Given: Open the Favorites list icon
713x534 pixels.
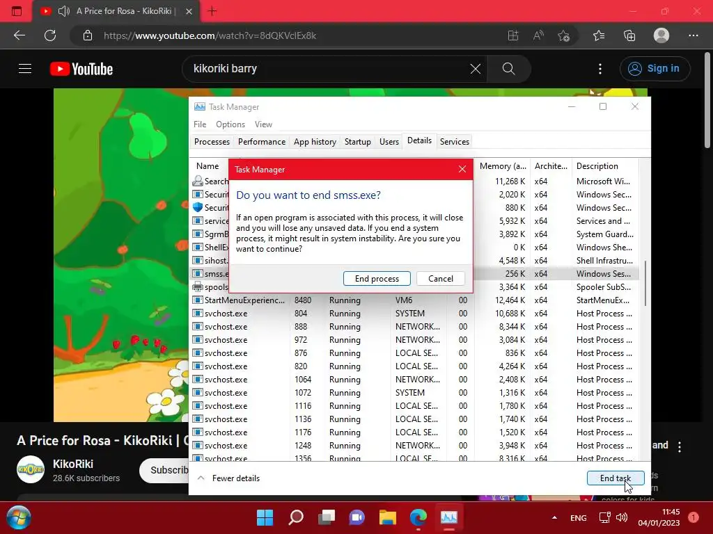Looking at the screenshot, I should [x=599, y=35].
